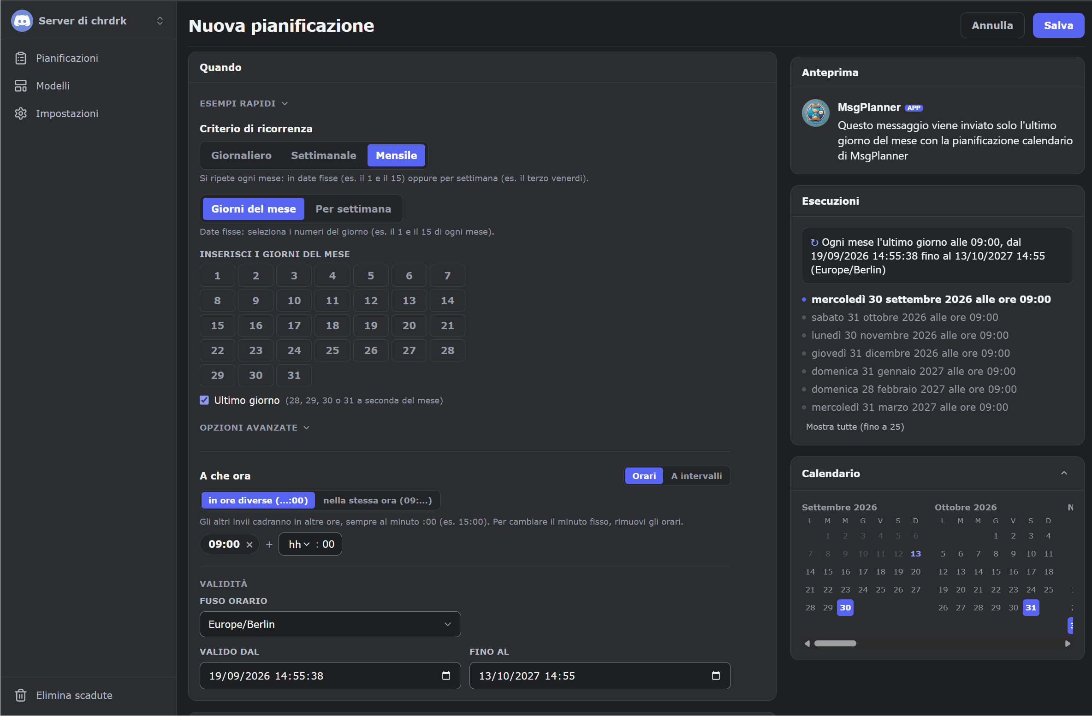Screen dimensions: 1092x716
Task: Toggle the Ultimo giorno checkbox
Action: point(204,400)
